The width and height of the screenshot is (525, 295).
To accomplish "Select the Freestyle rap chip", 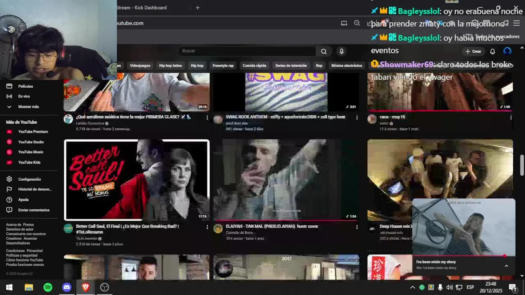I will (223, 66).
